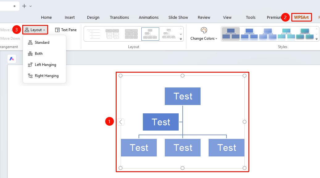Click the Change Colors palette icon
Image resolution: width=320 pixels, height=178 pixels.
204,30
